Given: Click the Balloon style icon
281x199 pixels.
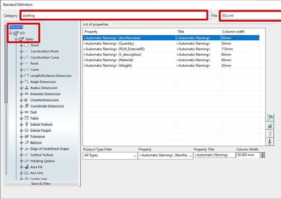Looking at the screenshot, I should (27, 142).
